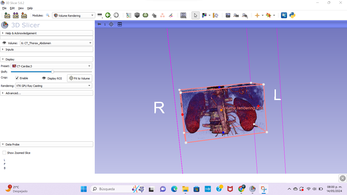Click the Extensions Manager icon
This screenshot has height=195, width=347.
pyautogui.click(x=284, y=15)
